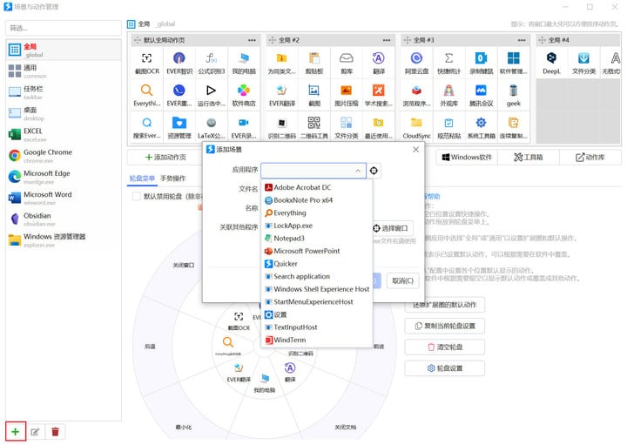Open the Windows软件 tab
Image resolution: width=627 pixels, height=445 pixels.
[467, 157]
